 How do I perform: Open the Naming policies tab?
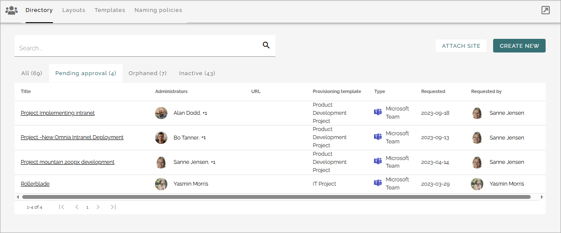point(158,10)
